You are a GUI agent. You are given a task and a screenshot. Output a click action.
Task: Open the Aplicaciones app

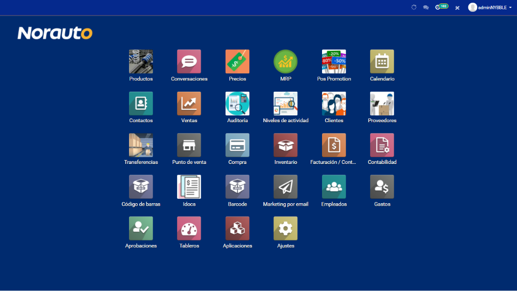tap(237, 228)
